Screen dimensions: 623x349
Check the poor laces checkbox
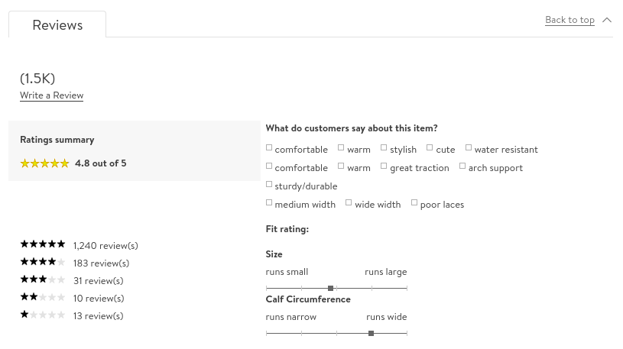point(414,203)
